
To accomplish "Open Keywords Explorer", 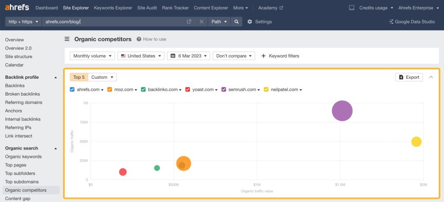I will coord(113,8).
